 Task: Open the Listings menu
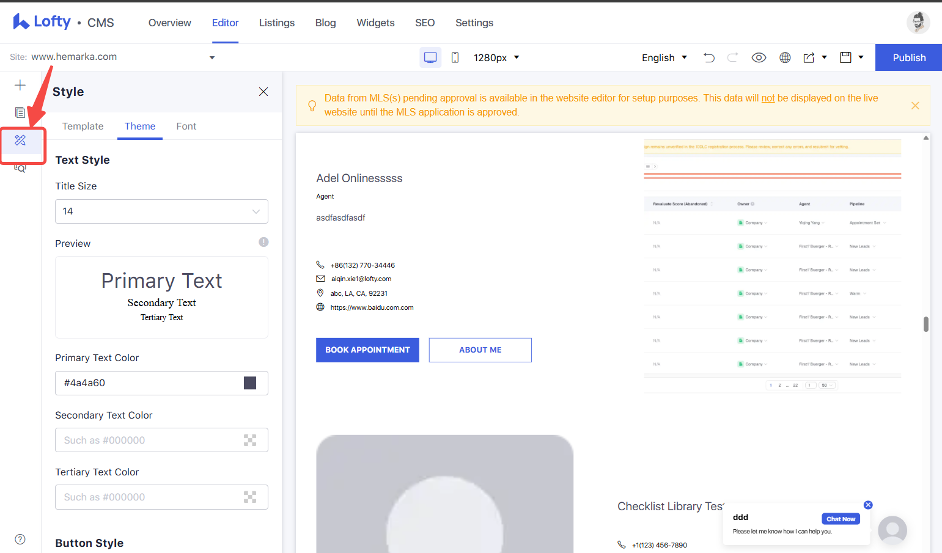[x=277, y=23]
